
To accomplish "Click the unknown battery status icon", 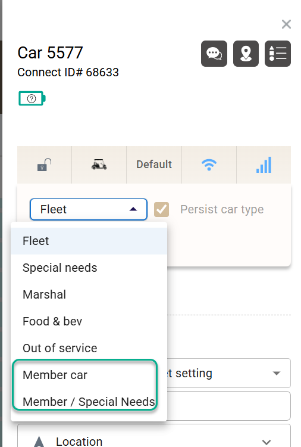I will pyautogui.click(x=32, y=98).
